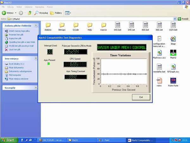Open the Edycja menu
The image size is (190, 143).
[10, 7]
